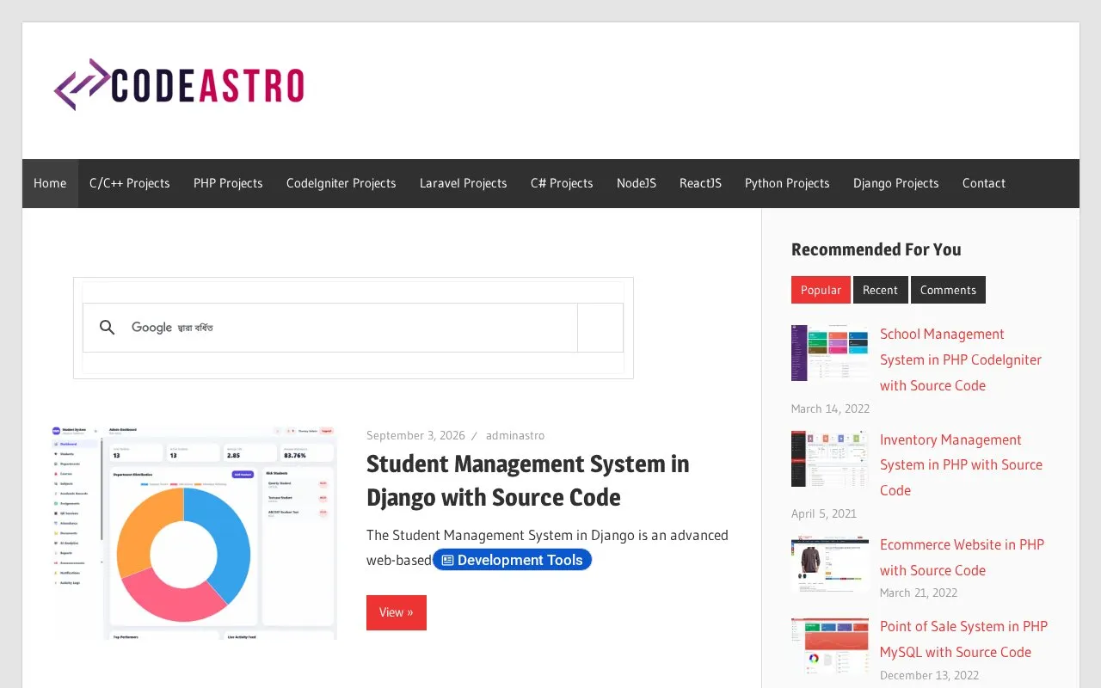Click the Recommended For You heading

click(x=876, y=249)
